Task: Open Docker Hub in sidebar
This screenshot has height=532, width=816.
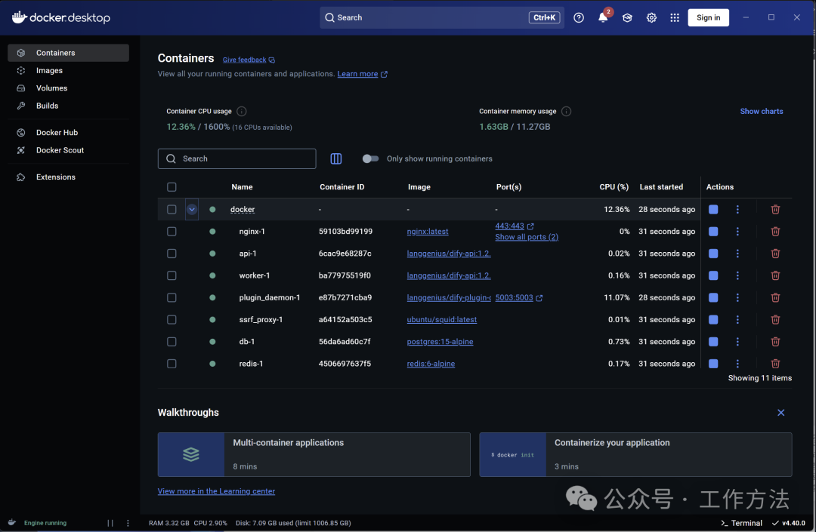Action: click(x=68, y=133)
